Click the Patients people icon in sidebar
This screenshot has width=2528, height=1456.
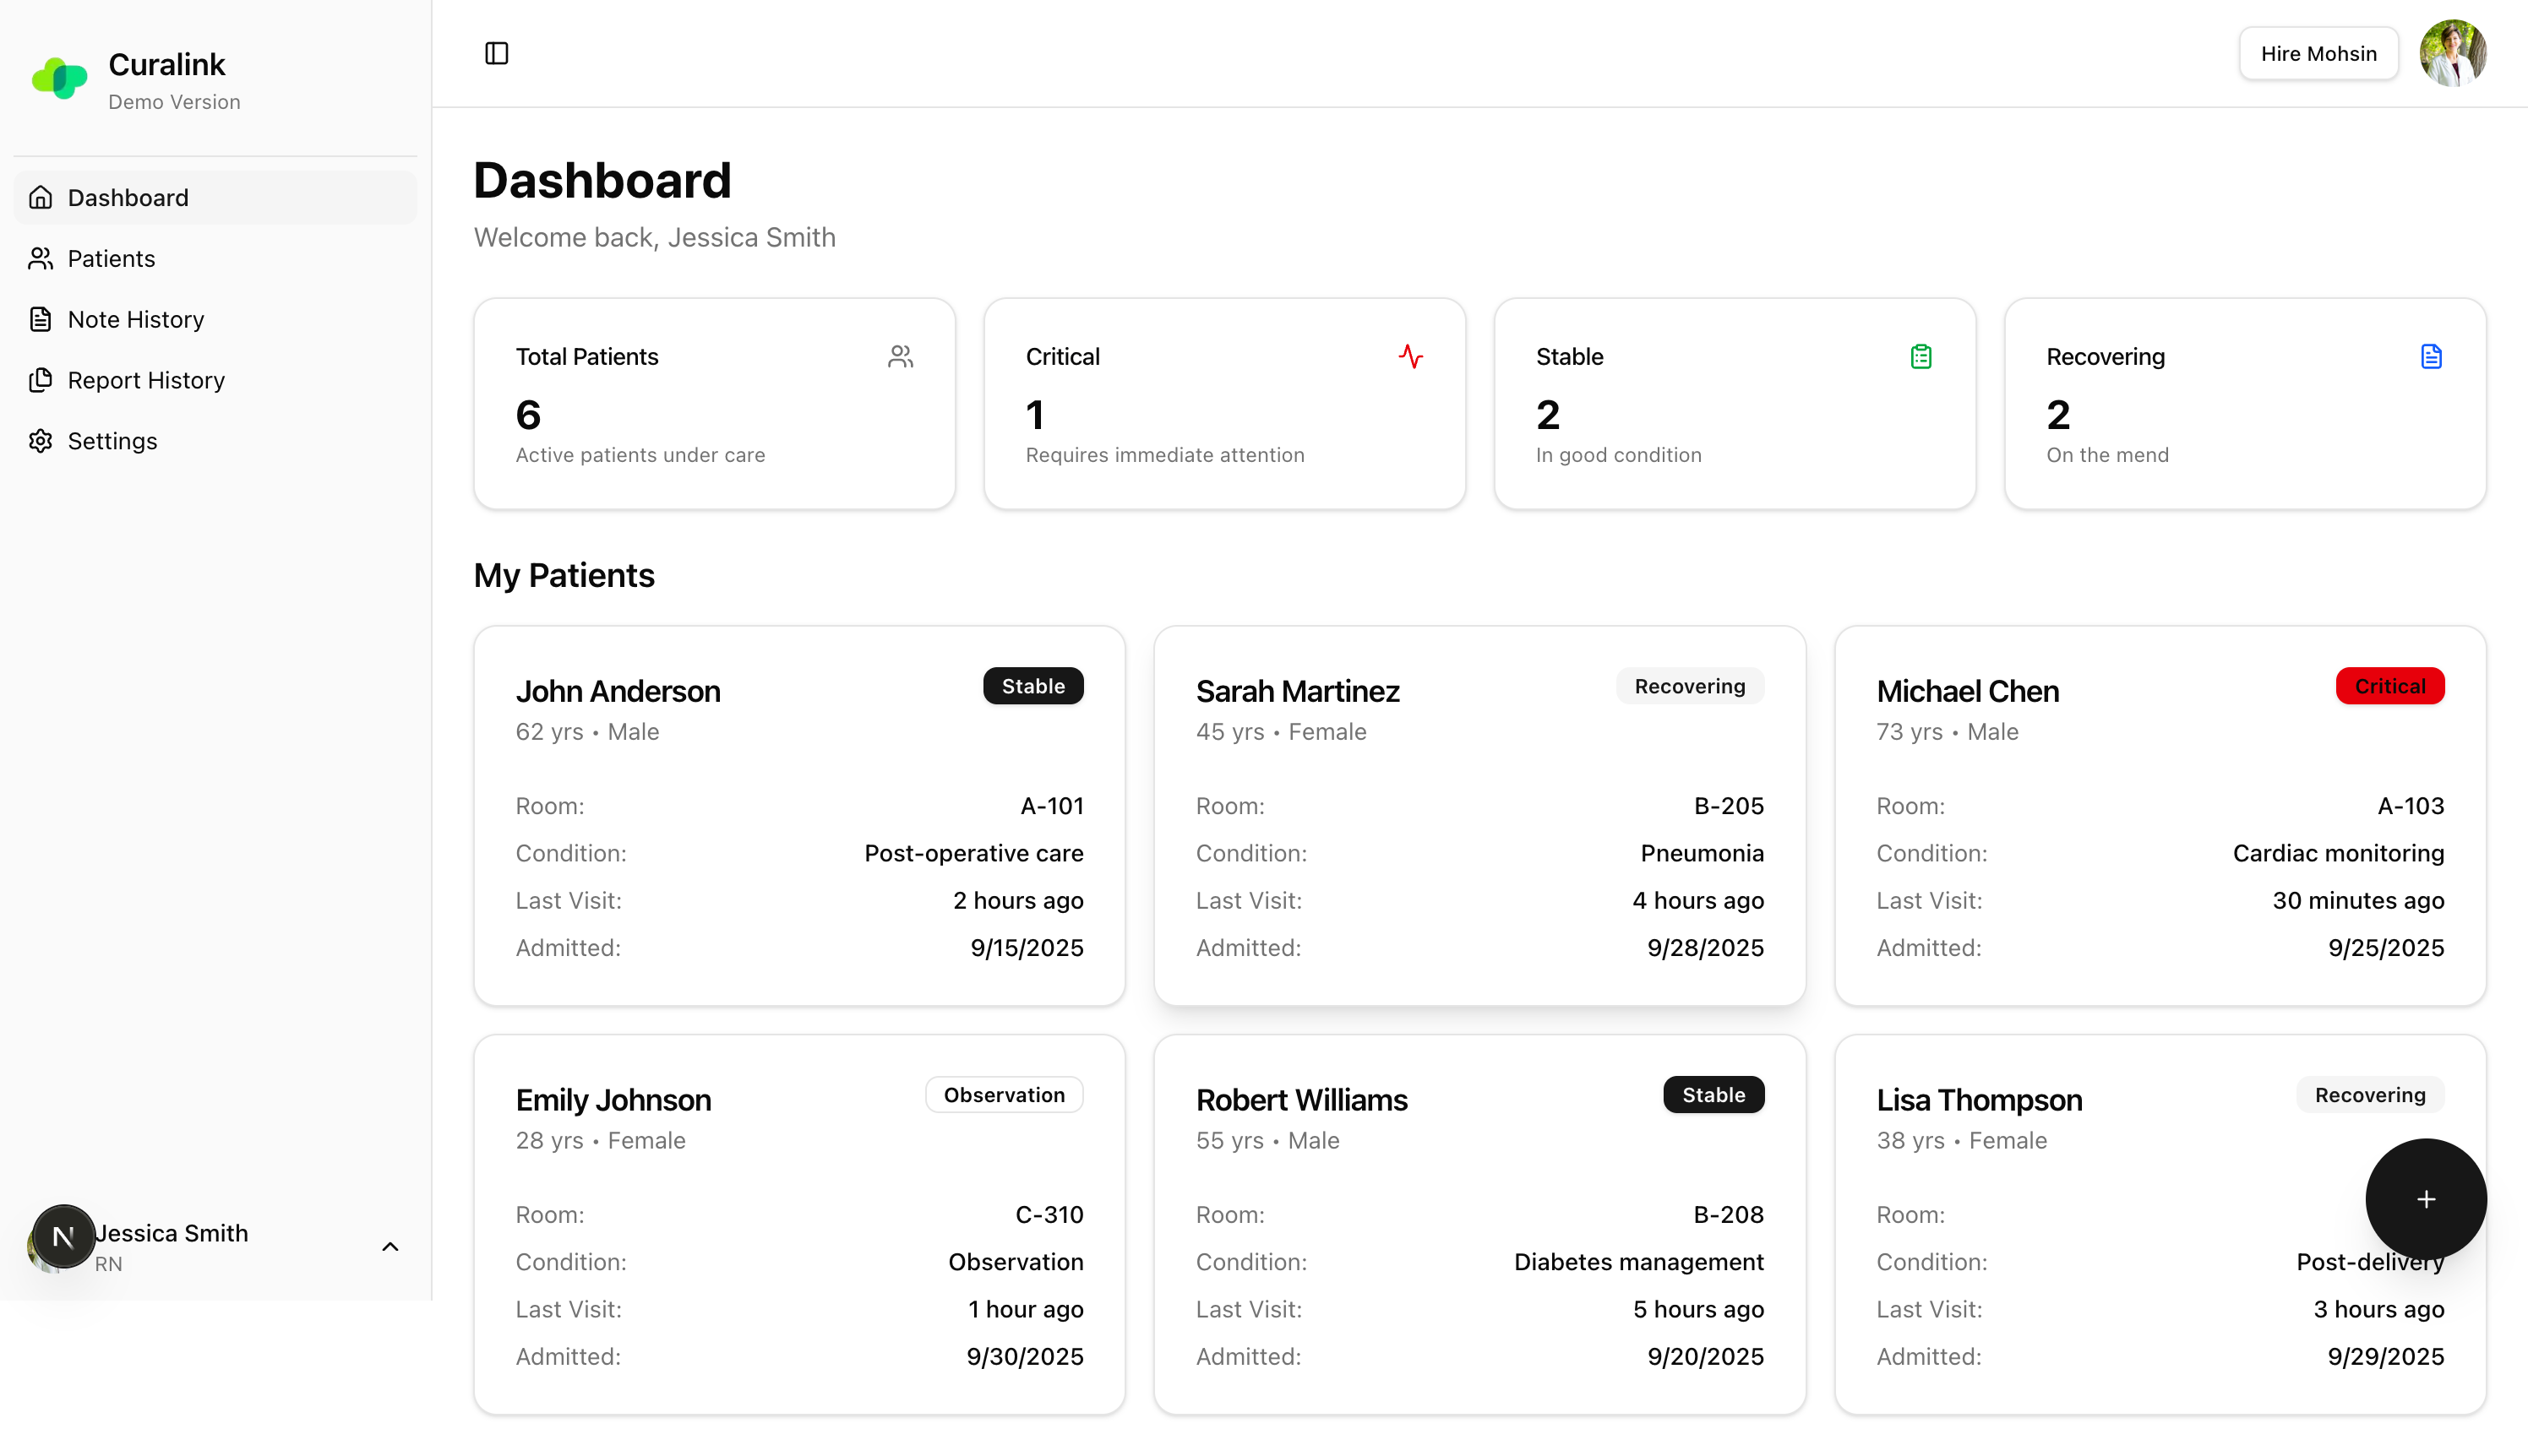[x=40, y=258]
